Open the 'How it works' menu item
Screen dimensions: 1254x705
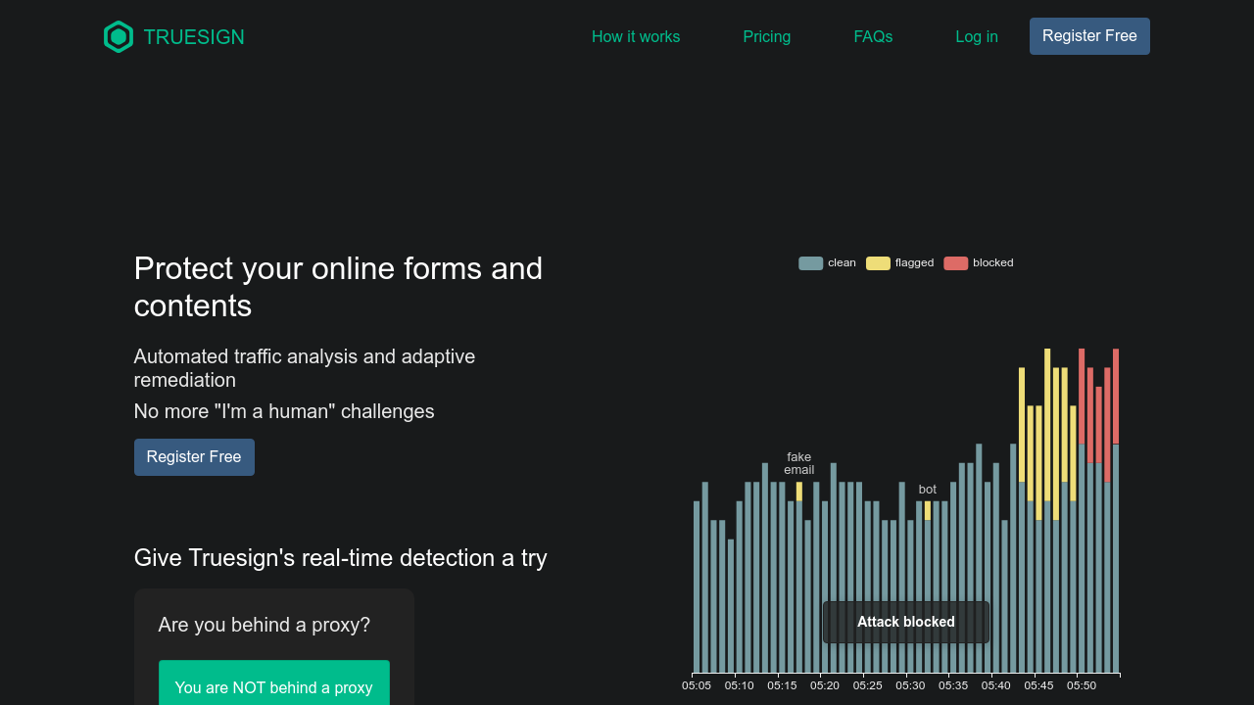635,36
